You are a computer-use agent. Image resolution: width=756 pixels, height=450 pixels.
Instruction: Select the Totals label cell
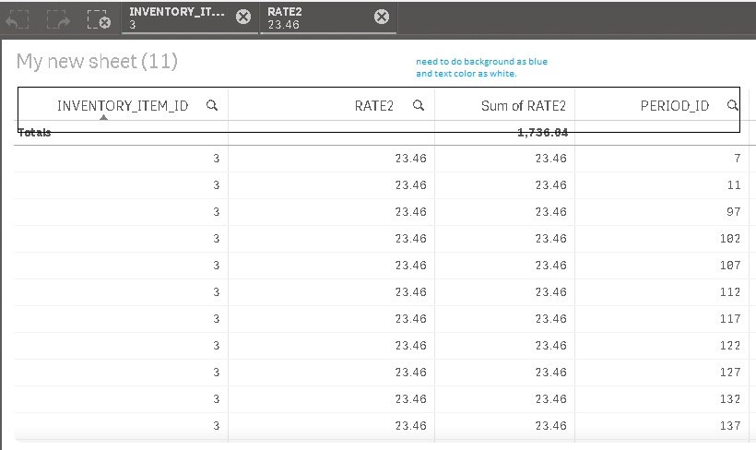point(34,133)
